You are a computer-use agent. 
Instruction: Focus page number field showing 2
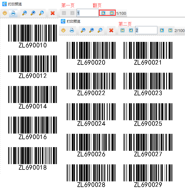(x=146, y=30)
